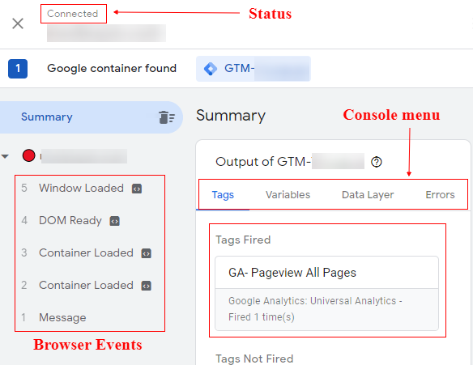This screenshot has height=365, width=473.
Task: Click the API icon beside Window Loaded
Action: coord(137,189)
